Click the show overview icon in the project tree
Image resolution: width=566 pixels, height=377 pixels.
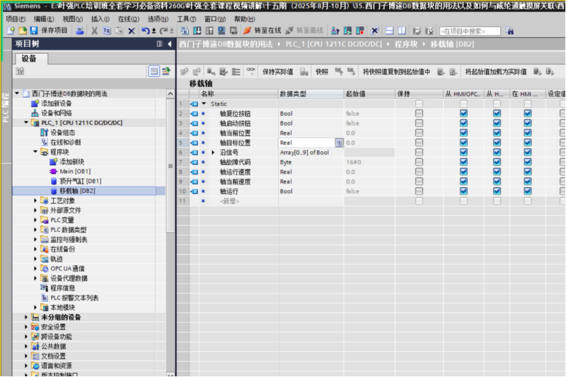[x=154, y=71]
